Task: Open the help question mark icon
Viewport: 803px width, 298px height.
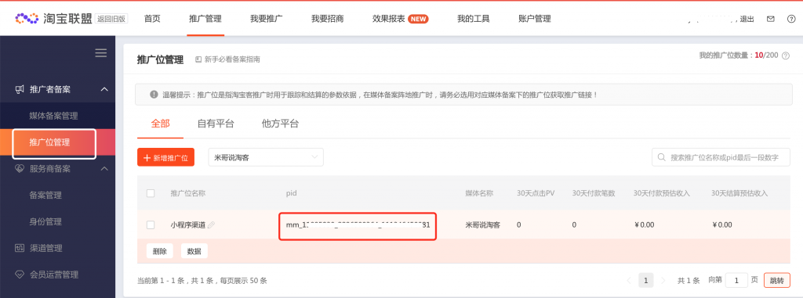Action: (791, 19)
